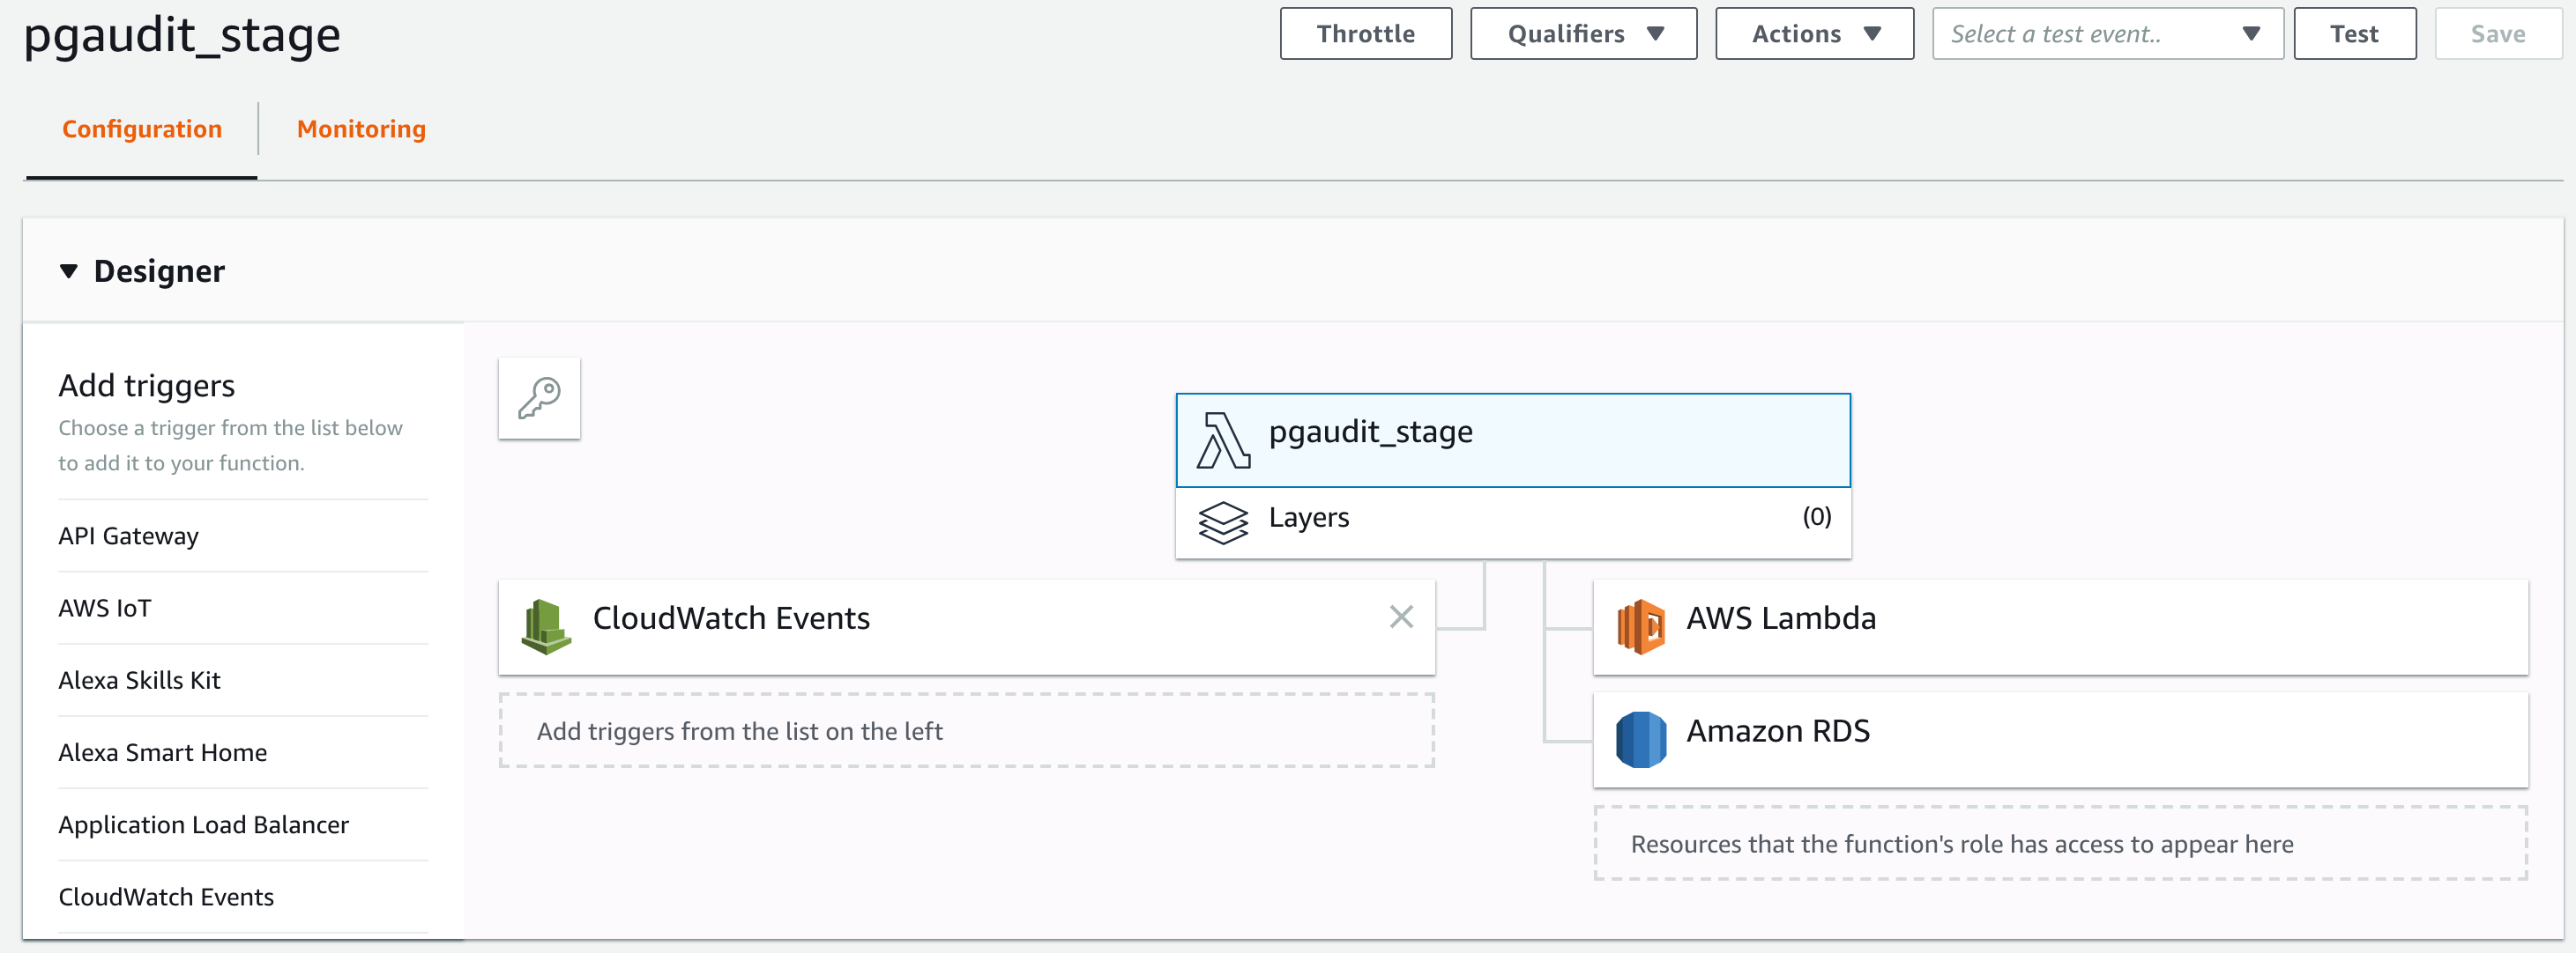2576x953 pixels.
Task: Open the Actions dropdown menu
Action: pyautogui.click(x=1814, y=34)
